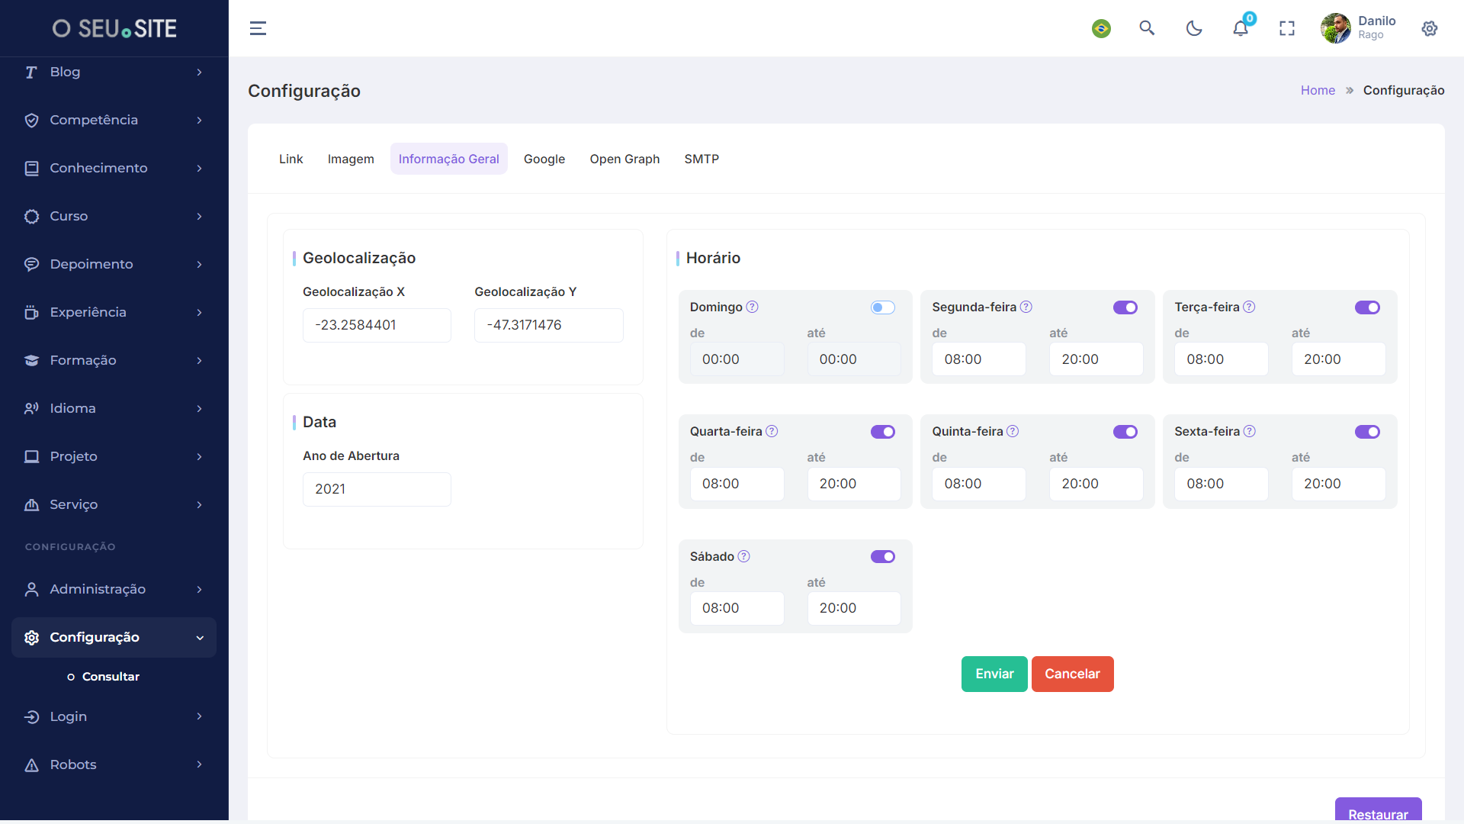Click the Restaurar button
The image size is (1464, 824).
1378,810
